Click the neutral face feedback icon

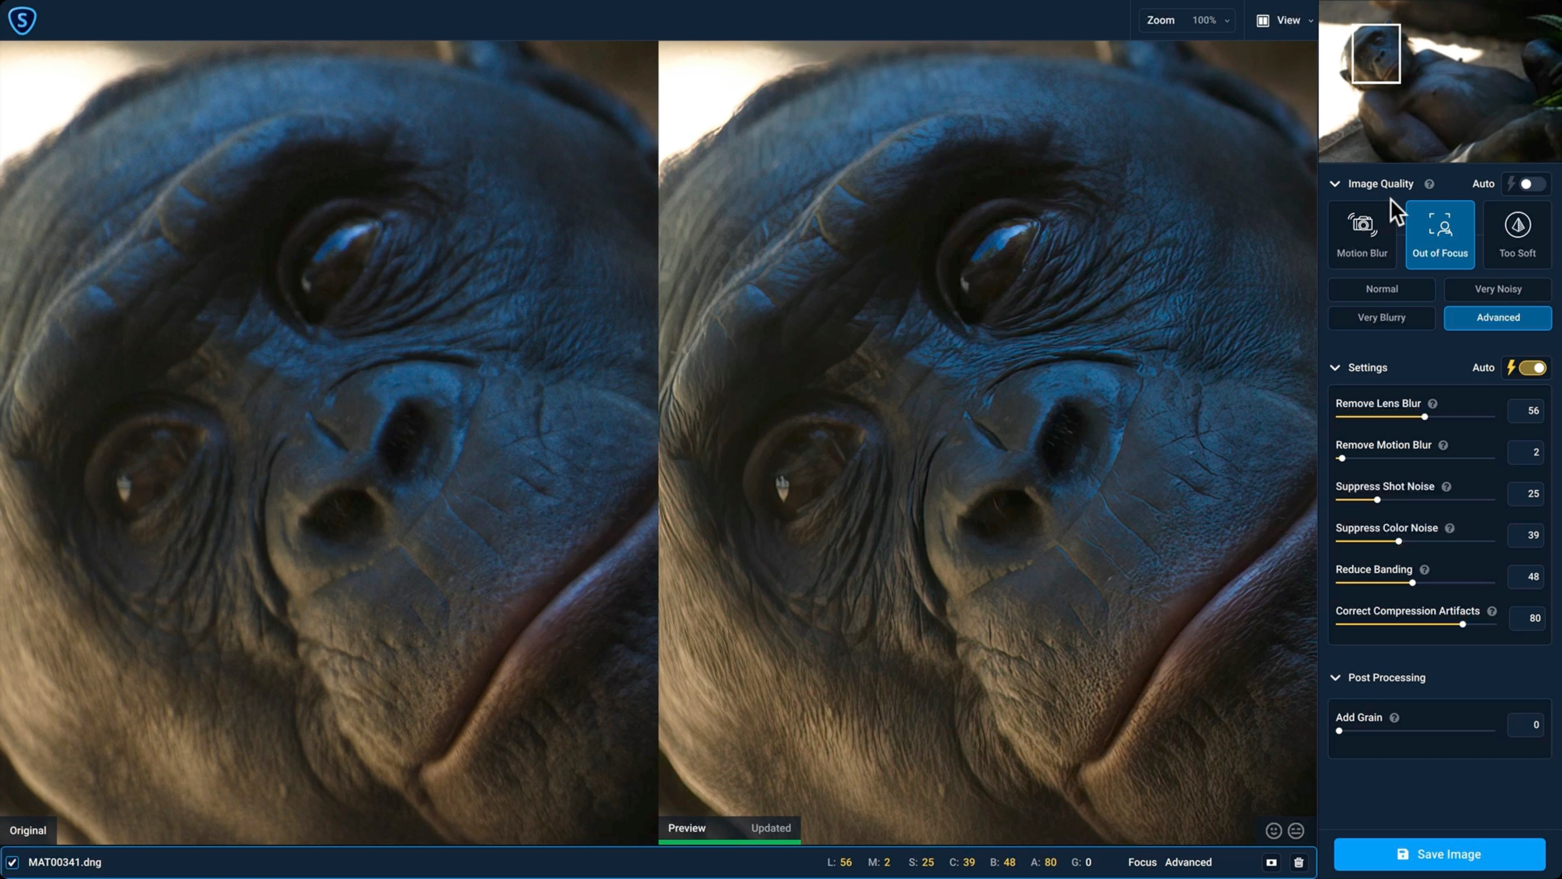pyautogui.click(x=1296, y=831)
